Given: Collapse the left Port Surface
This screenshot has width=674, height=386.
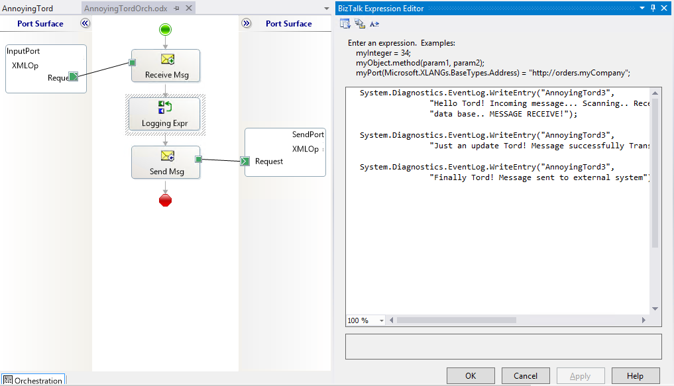Looking at the screenshot, I should (85, 23).
